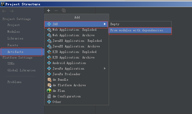The image size is (192, 114).
Task: Click the minus Remove artifact icon
Action: (56, 11)
